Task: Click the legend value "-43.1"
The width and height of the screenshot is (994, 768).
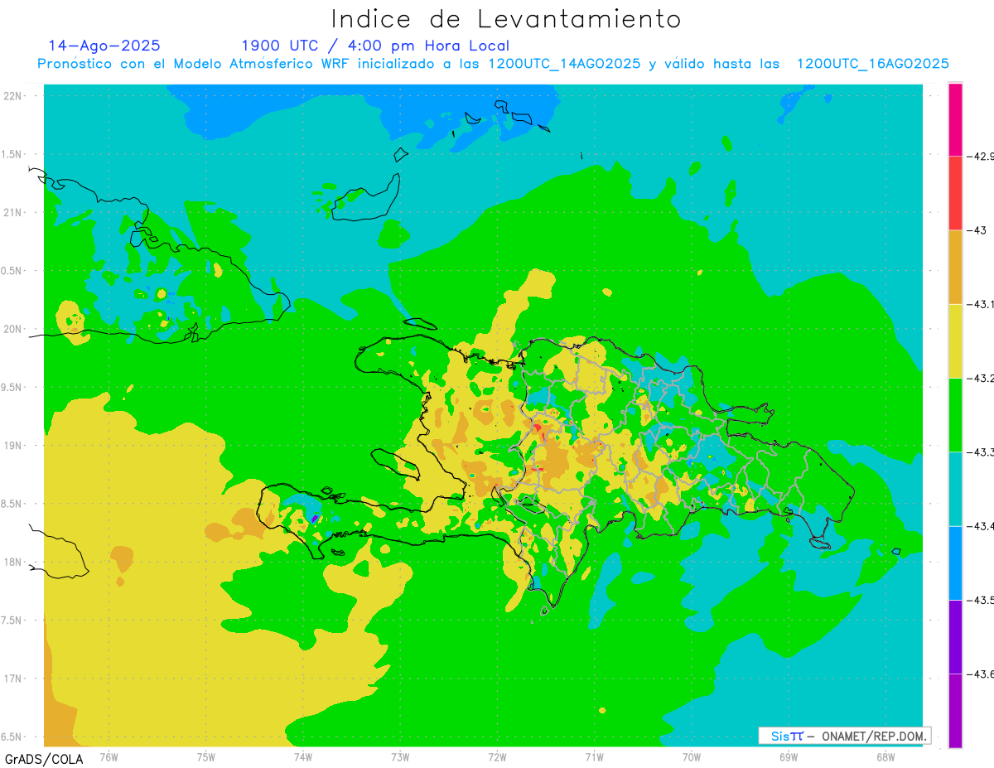Action: 981,304
